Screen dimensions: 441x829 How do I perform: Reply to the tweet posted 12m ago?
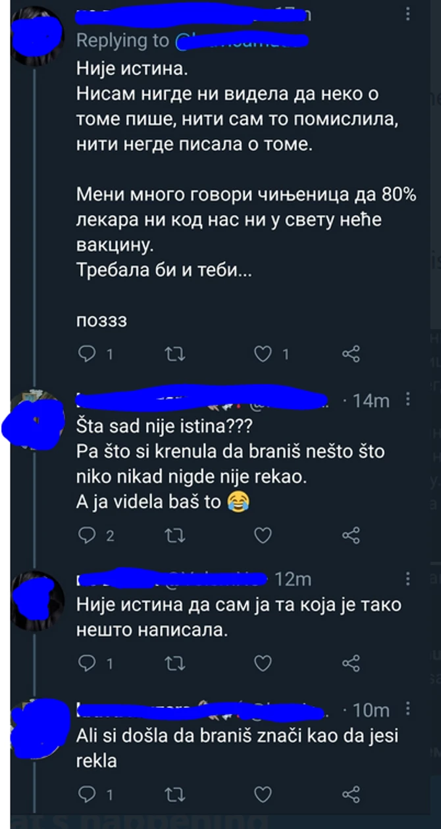pyautogui.click(x=89, y=663)
